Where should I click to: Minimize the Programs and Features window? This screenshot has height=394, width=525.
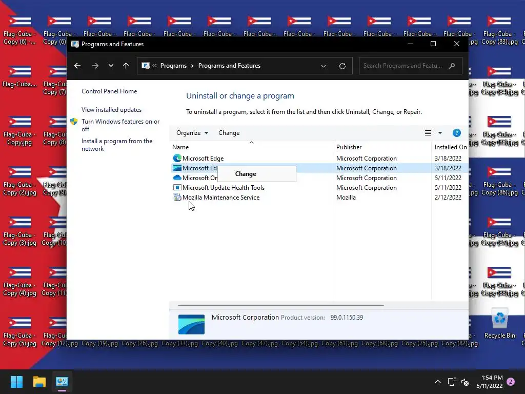(410, 44)
